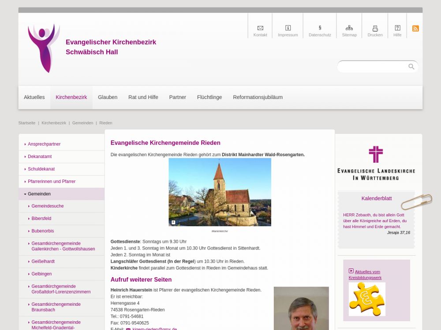Go to Startseite in the breadcrumb
This screenshot has width=441, height=330.
pos(27,123)
